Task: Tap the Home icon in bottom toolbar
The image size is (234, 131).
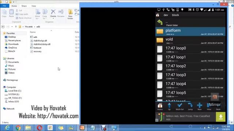Action: point(160,107)
